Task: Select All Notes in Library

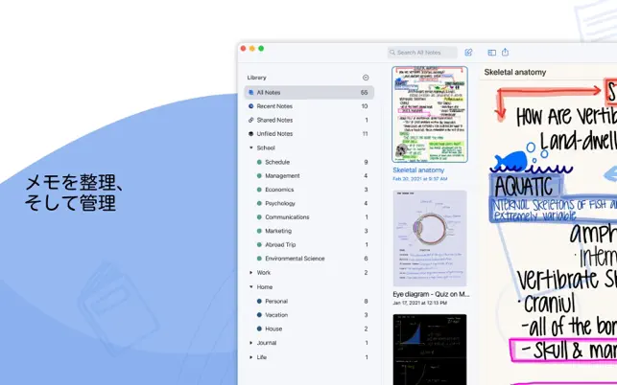Action: (309, 92)
